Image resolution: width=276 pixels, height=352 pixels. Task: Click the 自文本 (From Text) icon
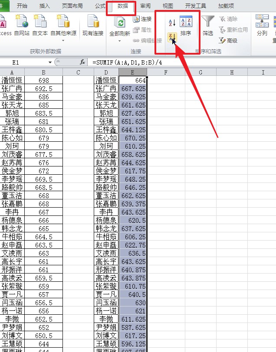click(40, 25)
